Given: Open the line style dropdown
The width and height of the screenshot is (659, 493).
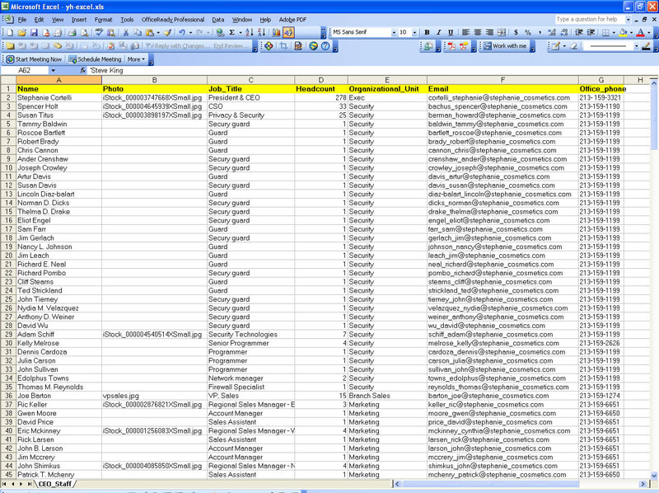Looking at the screenshot, I should [x=636, y=46].
